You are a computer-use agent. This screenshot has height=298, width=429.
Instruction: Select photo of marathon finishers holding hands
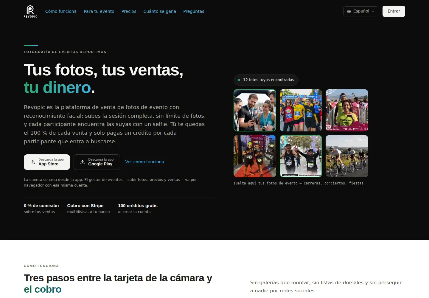(x=301, y=156)
